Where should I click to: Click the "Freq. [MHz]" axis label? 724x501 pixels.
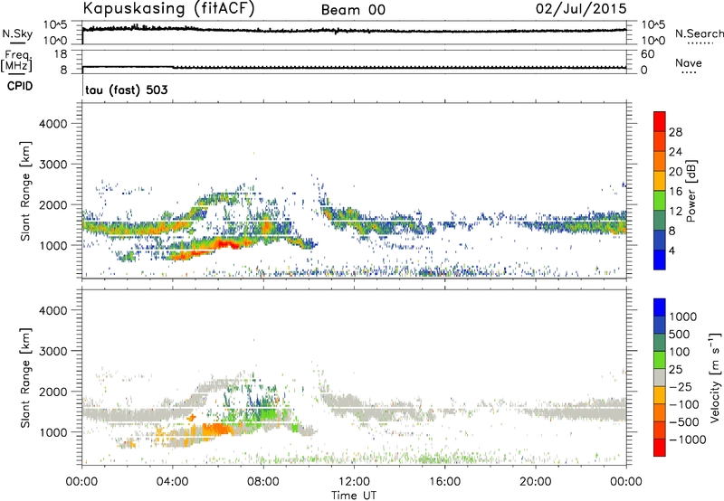click(x=17, y=61)
